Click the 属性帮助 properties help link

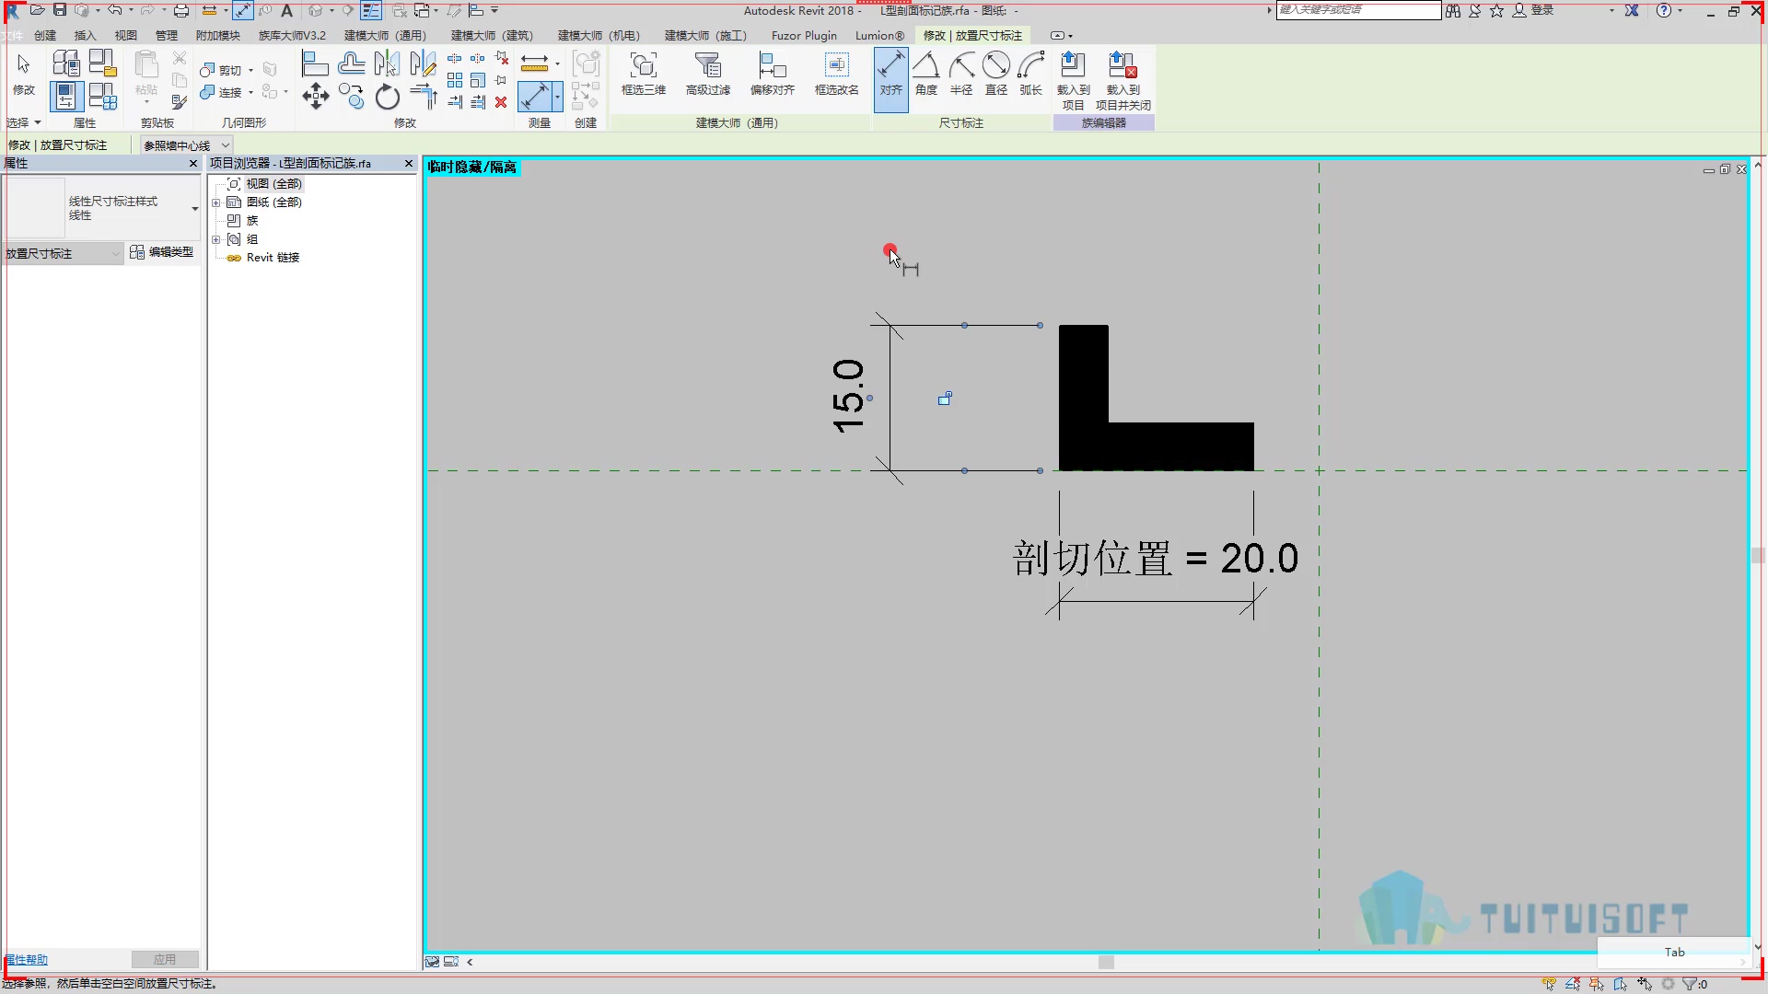tap(26, 959)
